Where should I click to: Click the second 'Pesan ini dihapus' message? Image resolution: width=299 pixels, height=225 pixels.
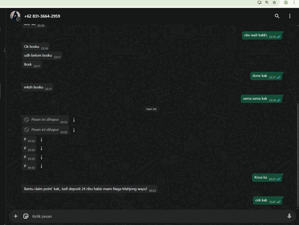pyautogui.click(x=45, y=130)
